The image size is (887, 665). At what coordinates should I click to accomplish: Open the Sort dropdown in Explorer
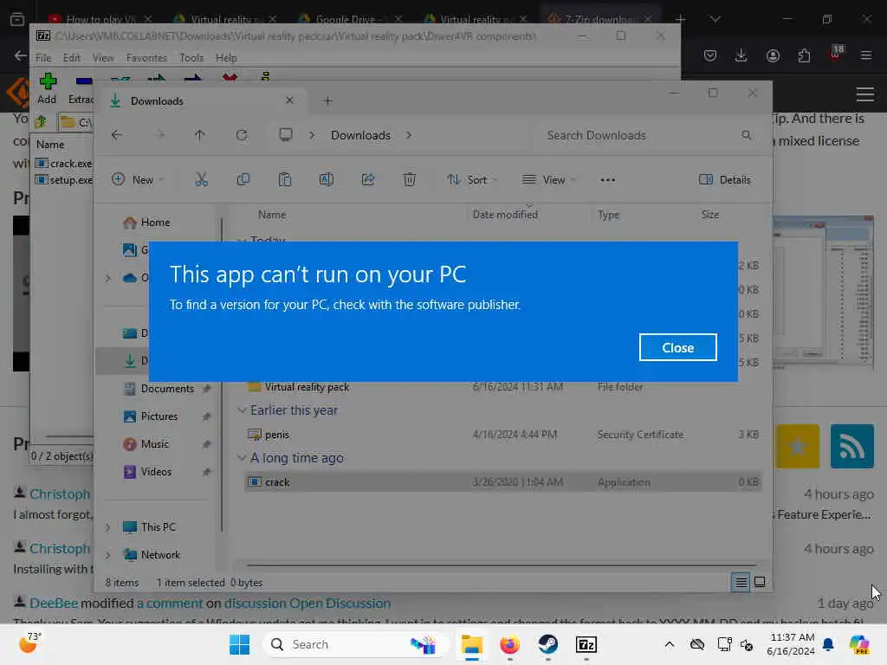[x=472, y=180]
